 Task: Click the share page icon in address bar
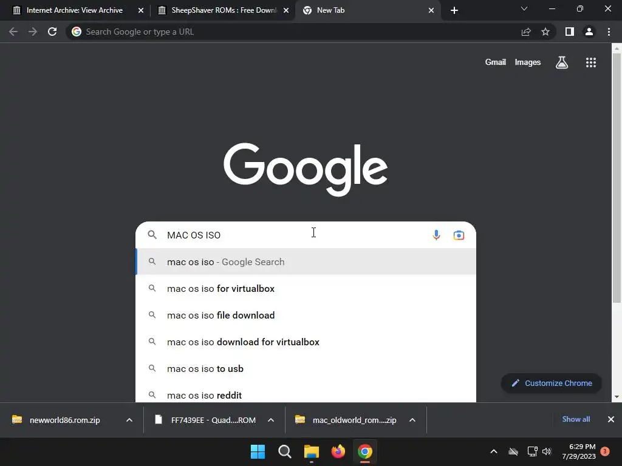tap(526, 32)
